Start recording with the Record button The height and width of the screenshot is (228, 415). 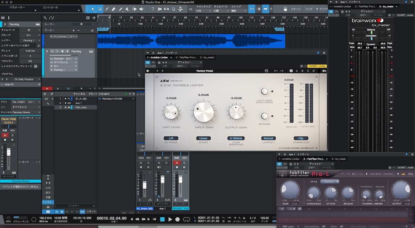click(x=177, y=220)
